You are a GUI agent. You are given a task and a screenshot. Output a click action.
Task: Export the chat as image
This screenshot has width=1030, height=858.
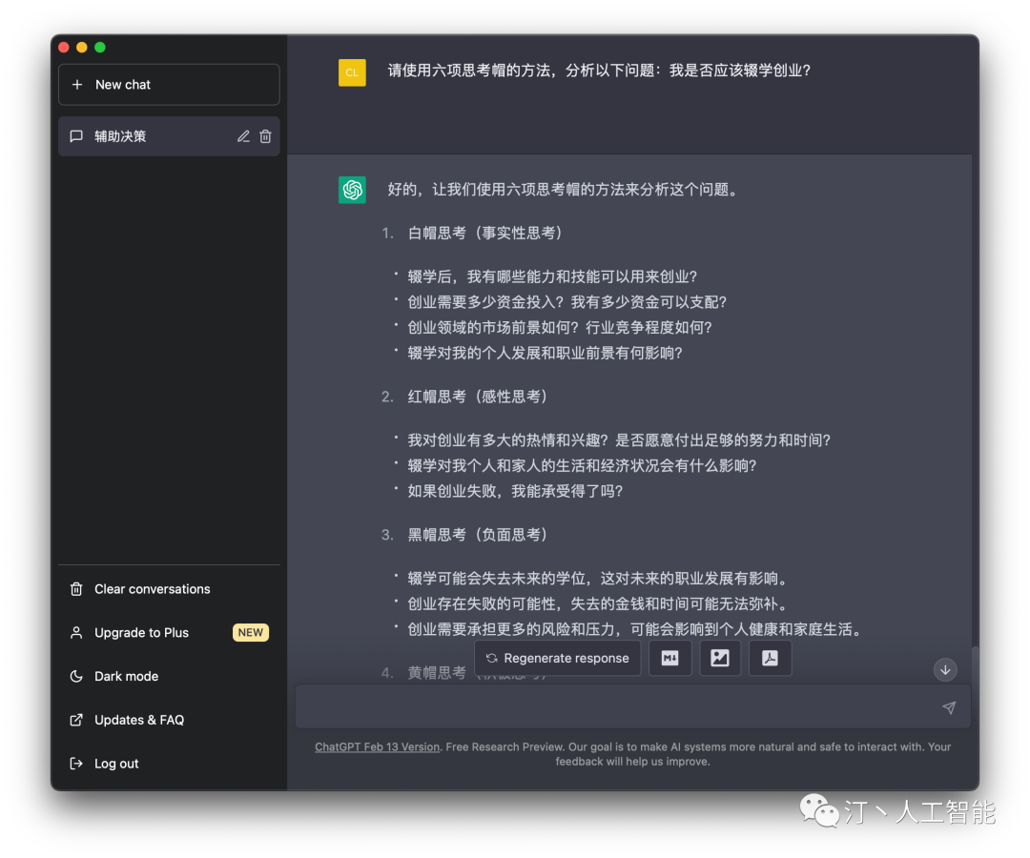720,659
